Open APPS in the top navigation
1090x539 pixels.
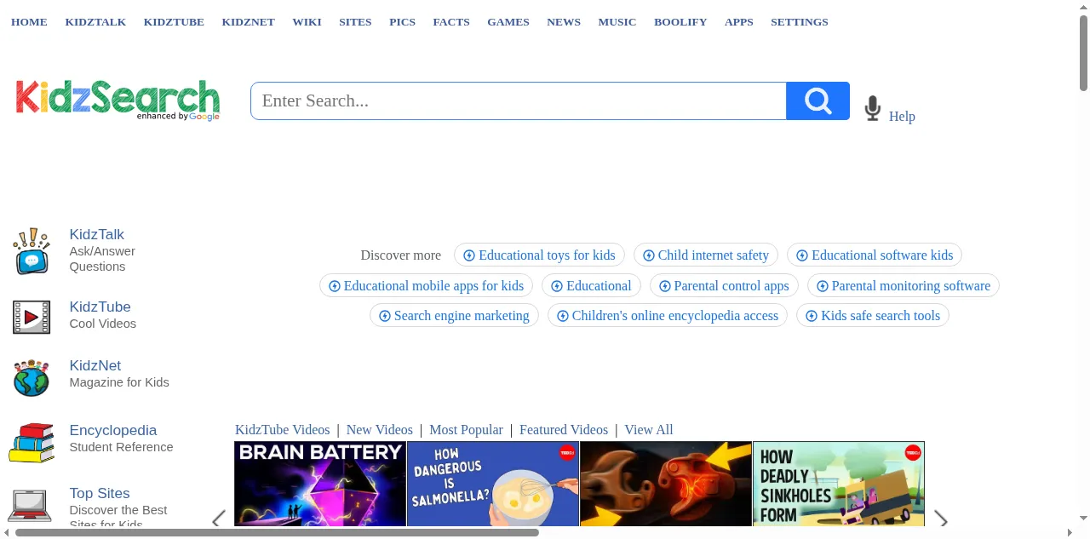point(739,22)
